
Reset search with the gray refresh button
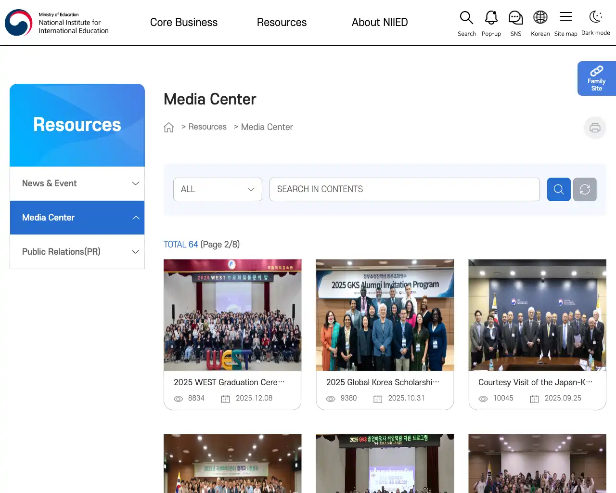click(x=585, y=189)
